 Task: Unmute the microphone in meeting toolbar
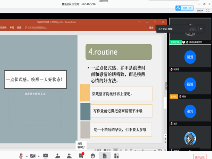(x=21, y=156)
